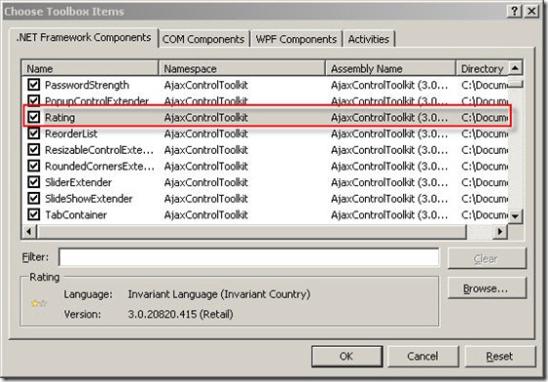Uncheck the TabContainer checkbox

[33, 214]
